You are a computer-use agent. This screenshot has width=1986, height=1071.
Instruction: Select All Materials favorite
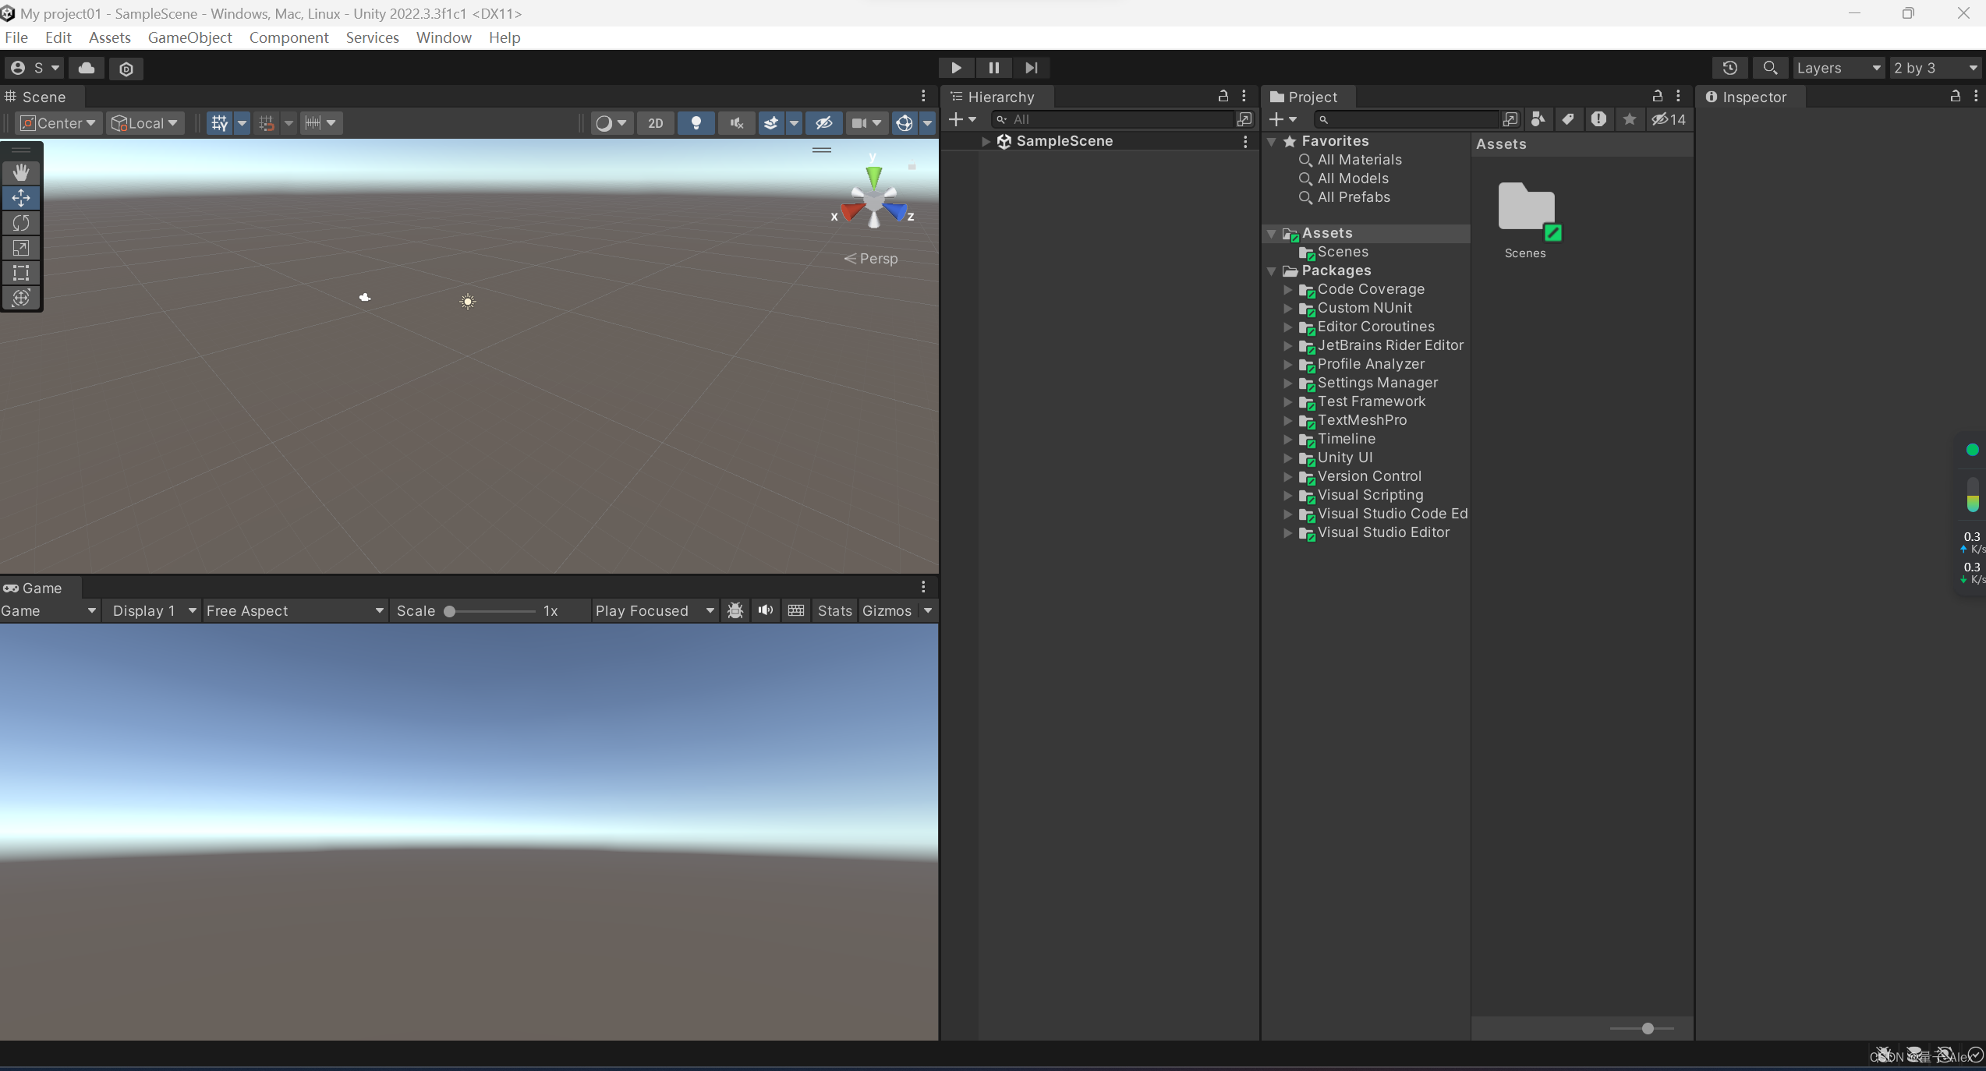[x=1359, y=160]
